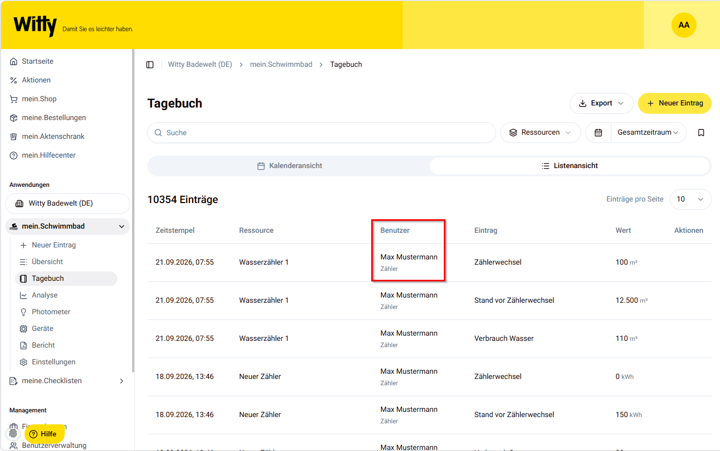
Task: Click the bookmark icon beside date filter
Action: 701,133
